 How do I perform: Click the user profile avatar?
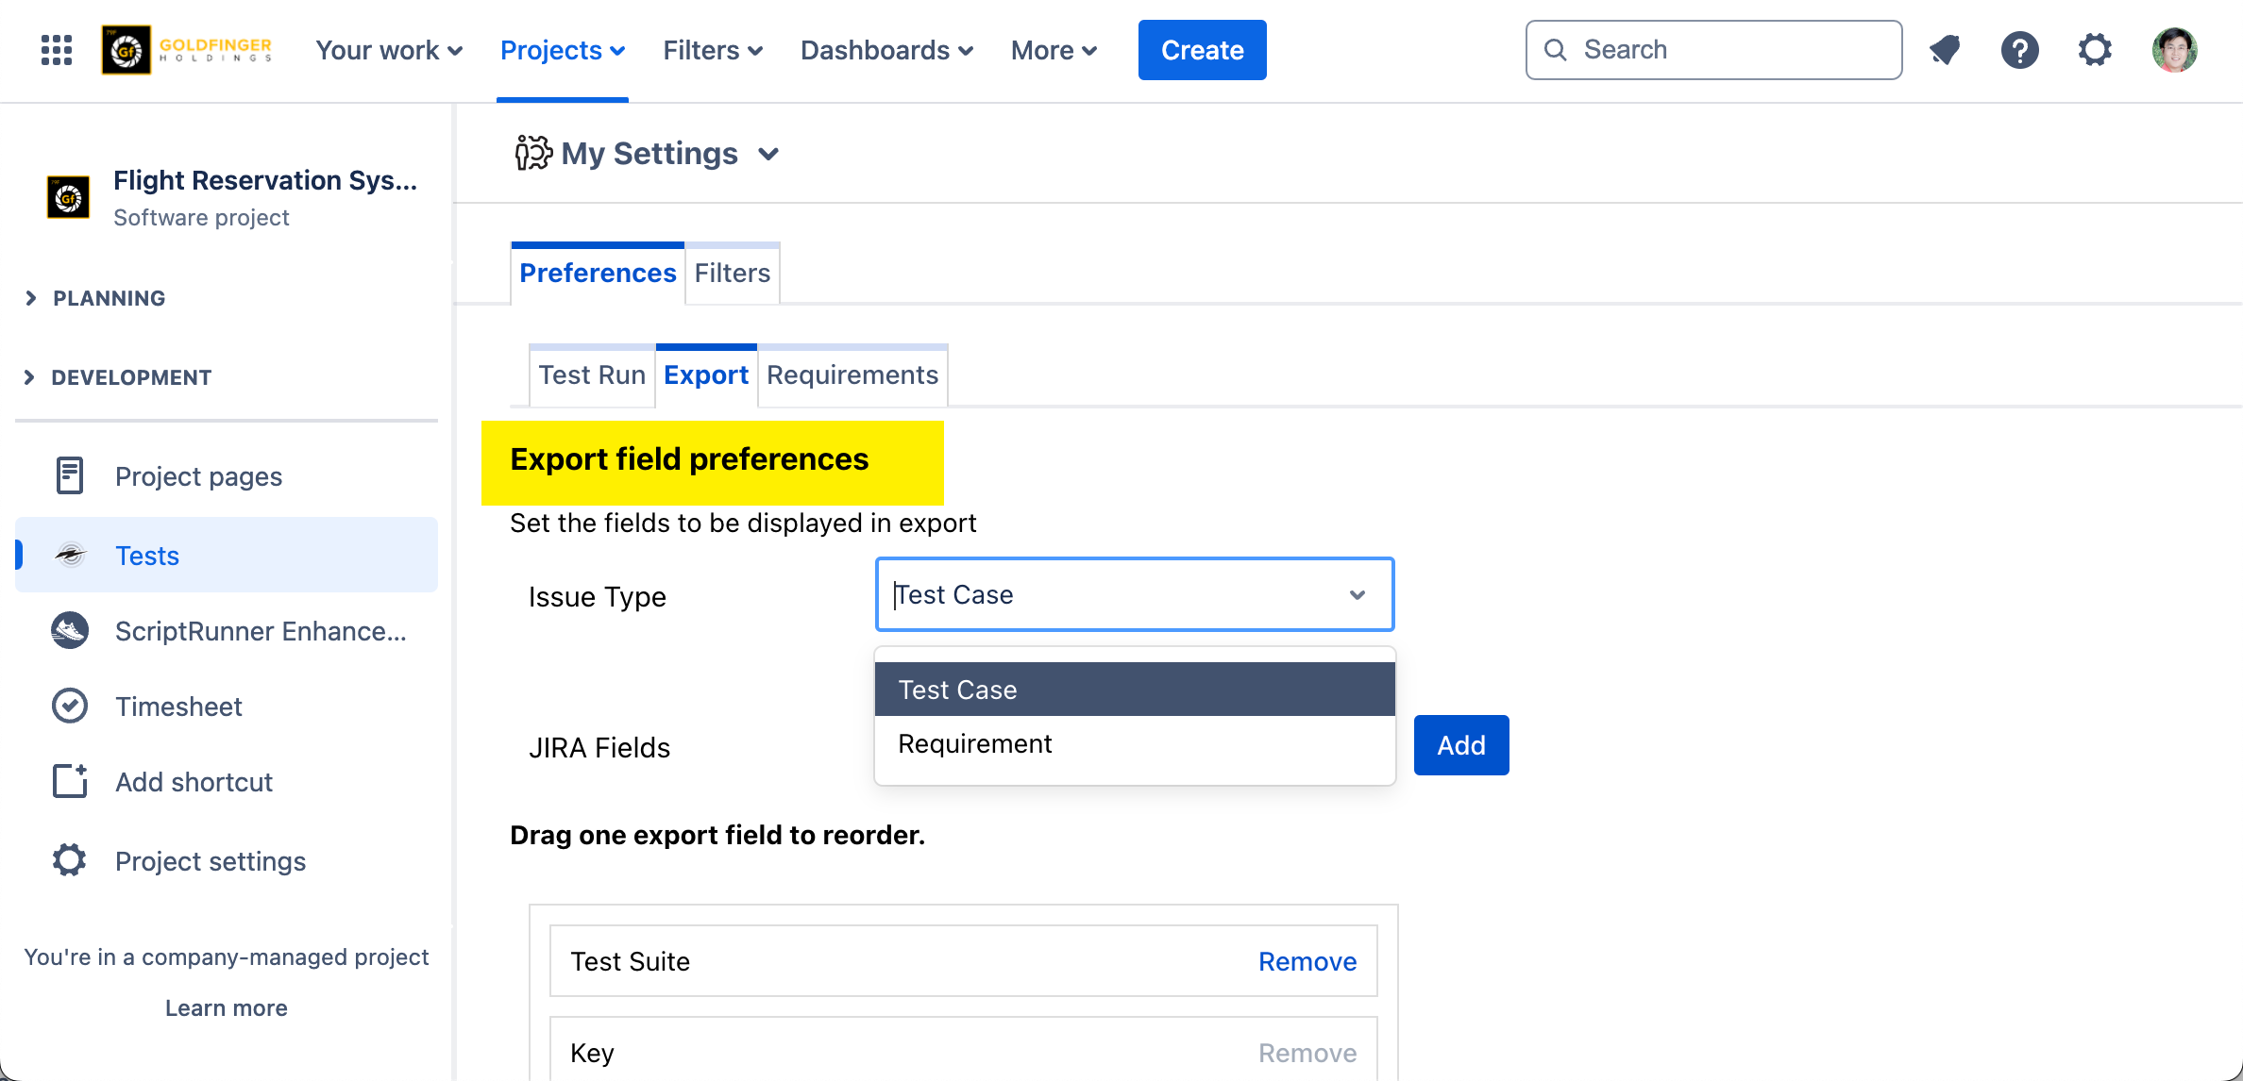coord(2174,50)
